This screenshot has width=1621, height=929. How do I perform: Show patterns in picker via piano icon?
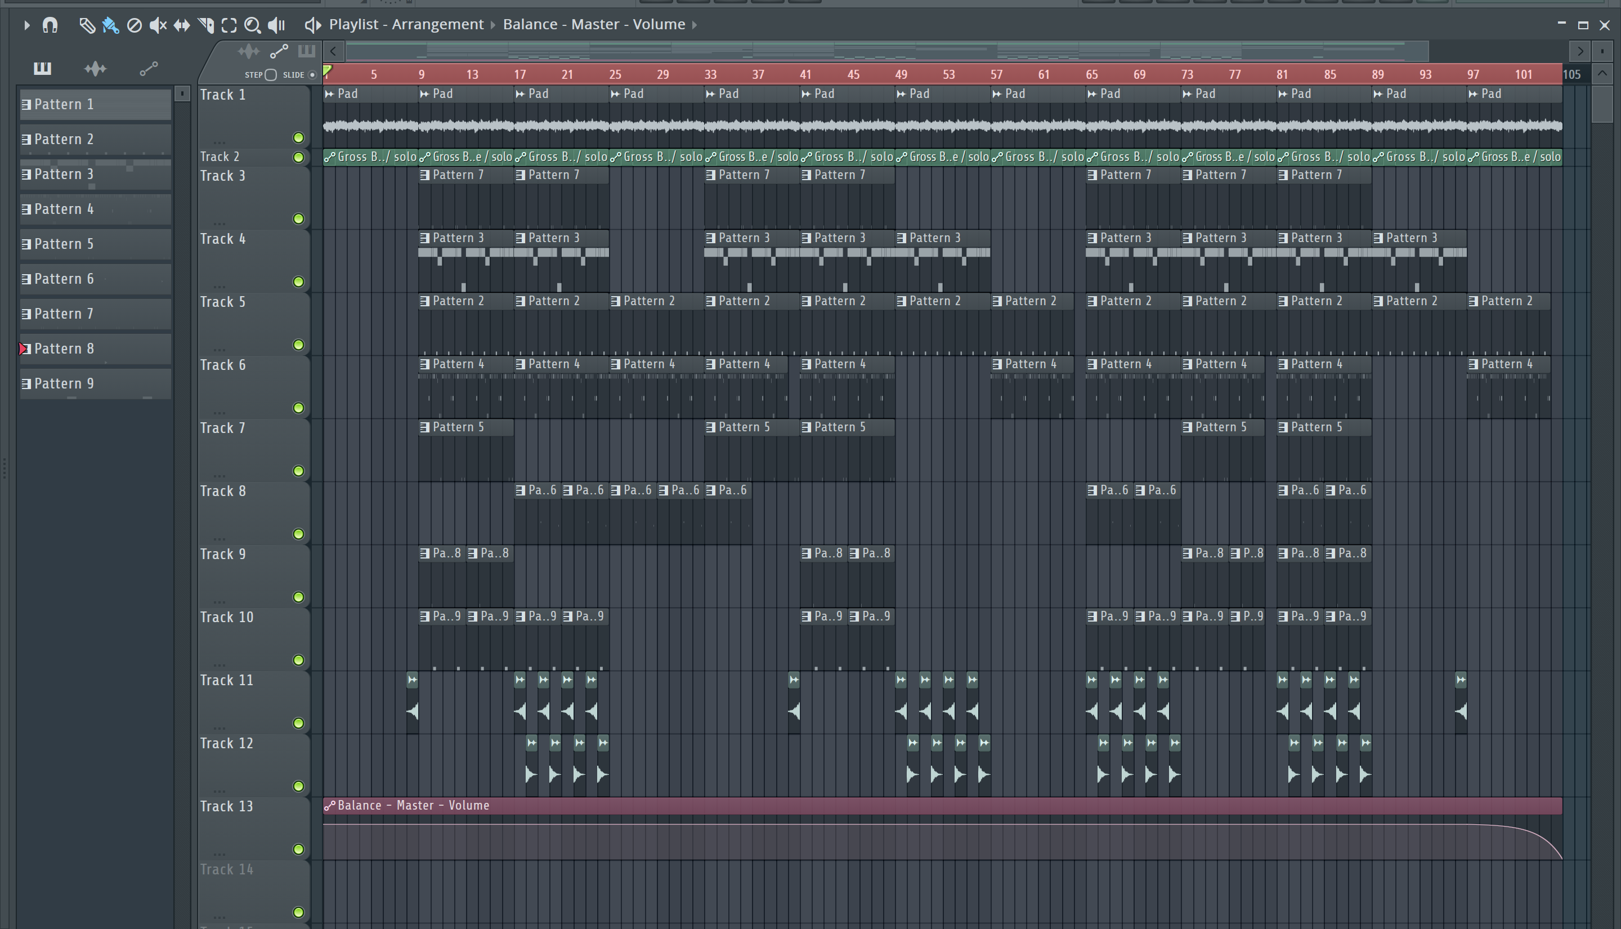point(42,68)
